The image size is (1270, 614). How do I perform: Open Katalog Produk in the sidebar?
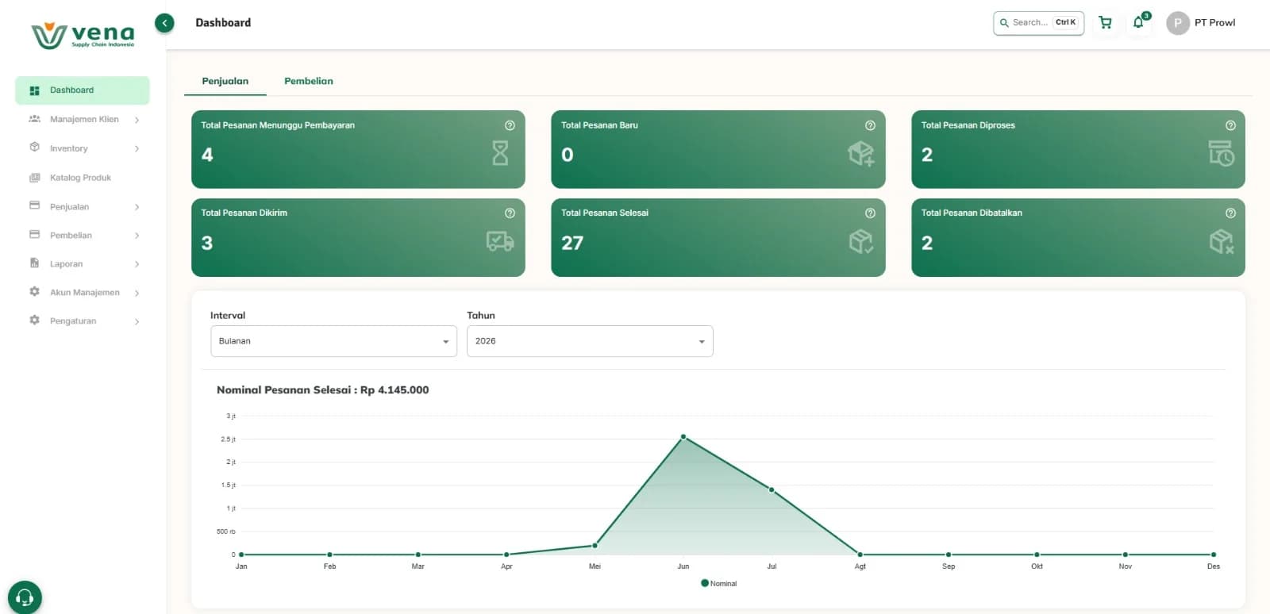click(83, 178)
